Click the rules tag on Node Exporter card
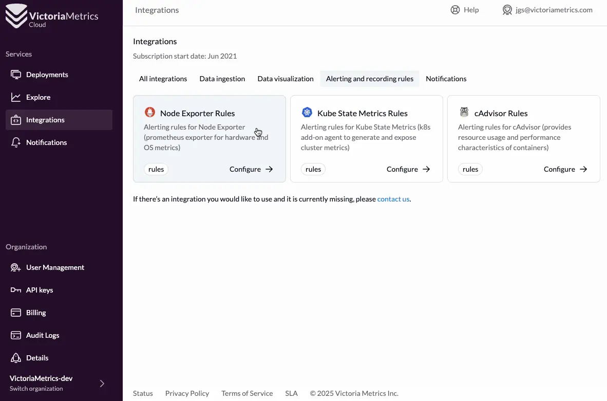 tap(156, 169)
